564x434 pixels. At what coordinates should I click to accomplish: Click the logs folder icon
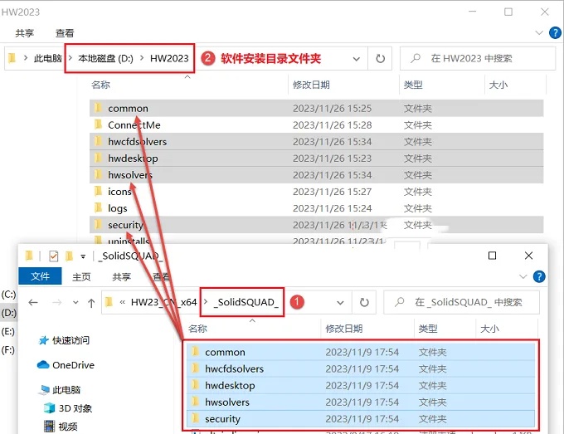pos(98,207)
